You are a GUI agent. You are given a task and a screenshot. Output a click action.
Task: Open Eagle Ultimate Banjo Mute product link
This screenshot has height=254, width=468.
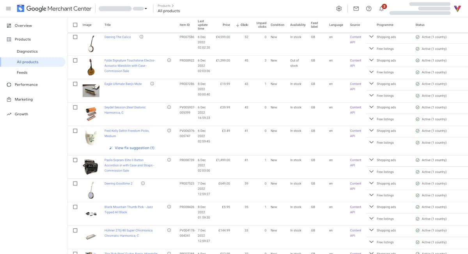pos(123,84)
